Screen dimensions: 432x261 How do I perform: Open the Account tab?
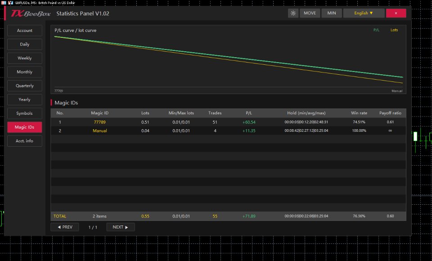tap(24, 30)
